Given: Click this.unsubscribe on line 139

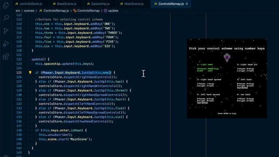Looking at the screenshot, I should coord(53,135).
